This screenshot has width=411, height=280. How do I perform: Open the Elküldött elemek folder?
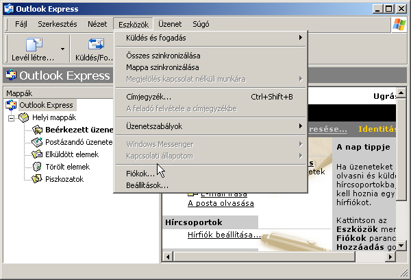[72, 154]
